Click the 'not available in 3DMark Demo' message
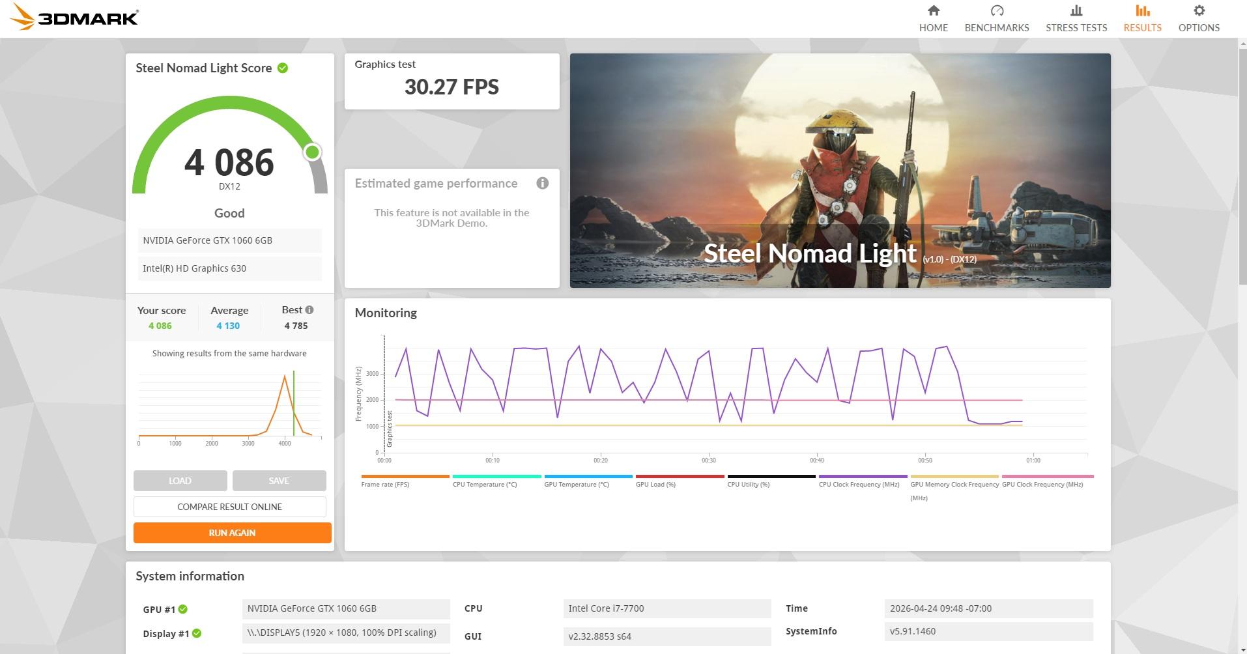1247x654 pixels. point(451,218)
